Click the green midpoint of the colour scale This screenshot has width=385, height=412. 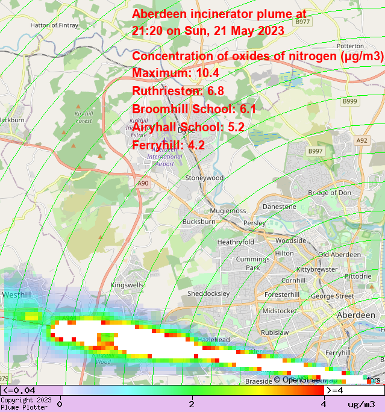pyautogui.click(x=193, y=390)
